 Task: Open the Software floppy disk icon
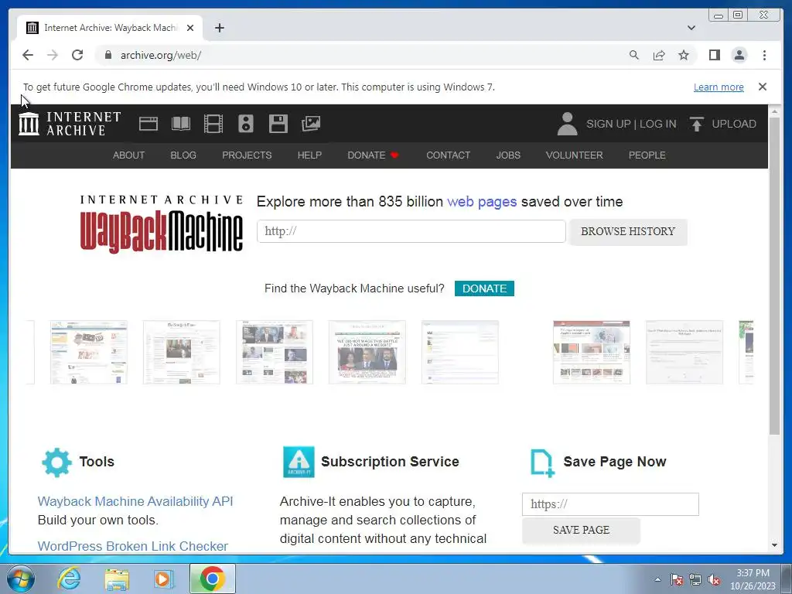click(x=278, y=124)
